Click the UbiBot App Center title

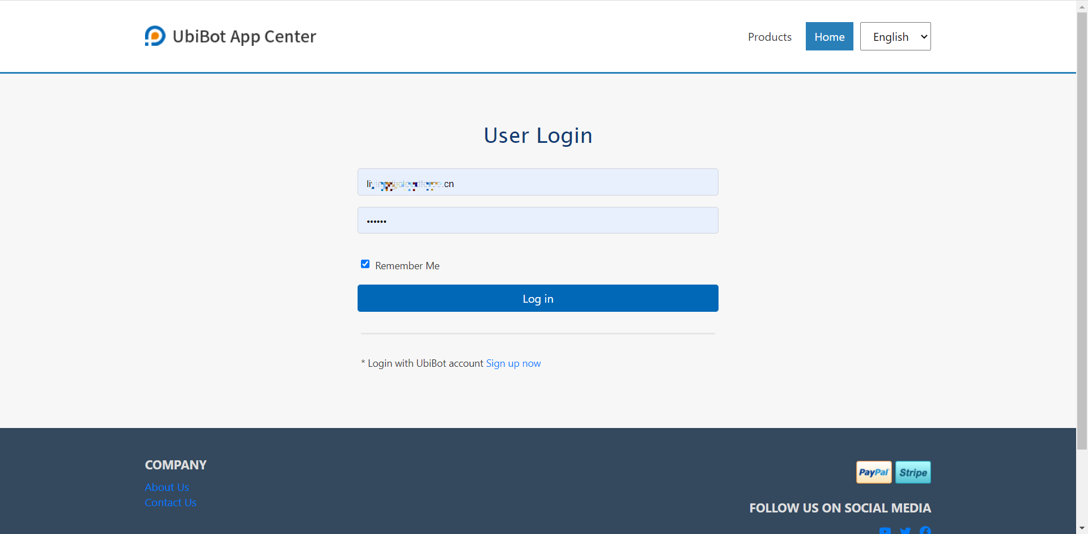[244, 36]
